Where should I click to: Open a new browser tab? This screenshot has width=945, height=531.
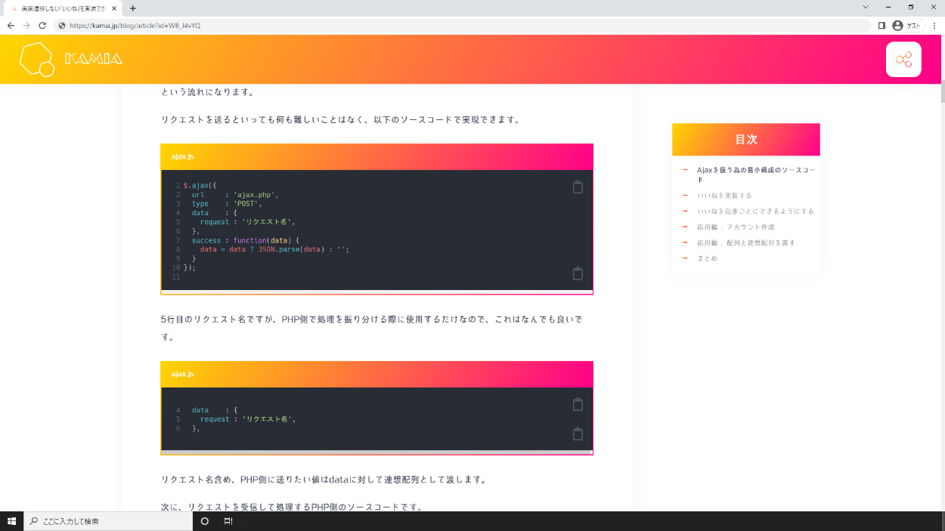tap(133, 8)
